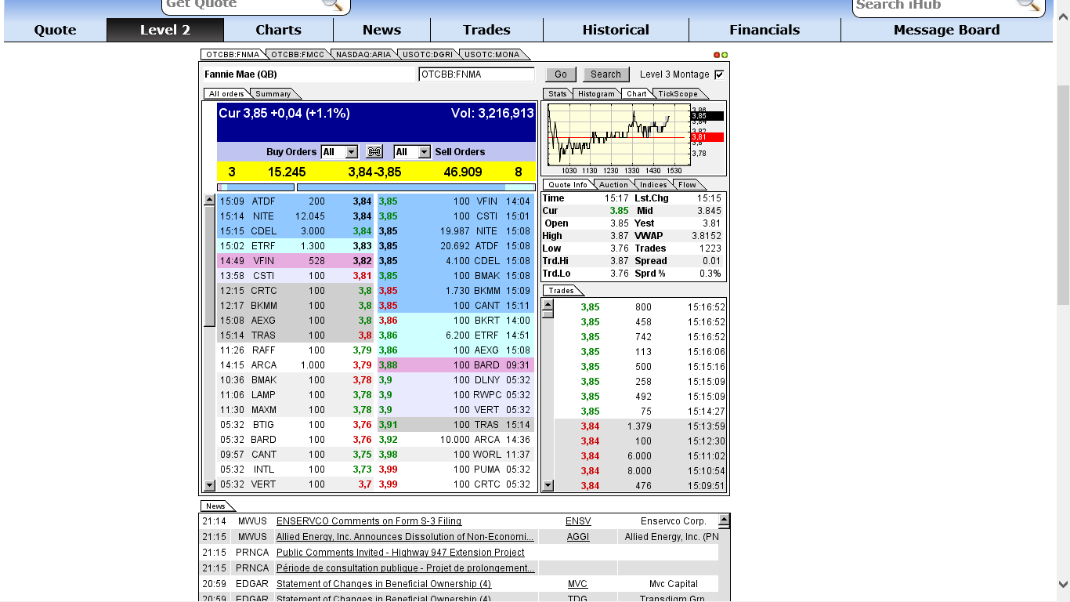Select the Quote Info tab
Viewport: 1070px width, 602px height.
click(x=569, y=185)
